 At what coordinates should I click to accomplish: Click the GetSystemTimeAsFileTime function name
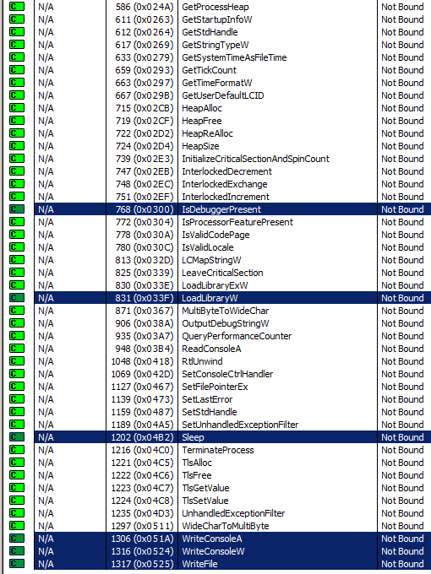tap(234, 57)
